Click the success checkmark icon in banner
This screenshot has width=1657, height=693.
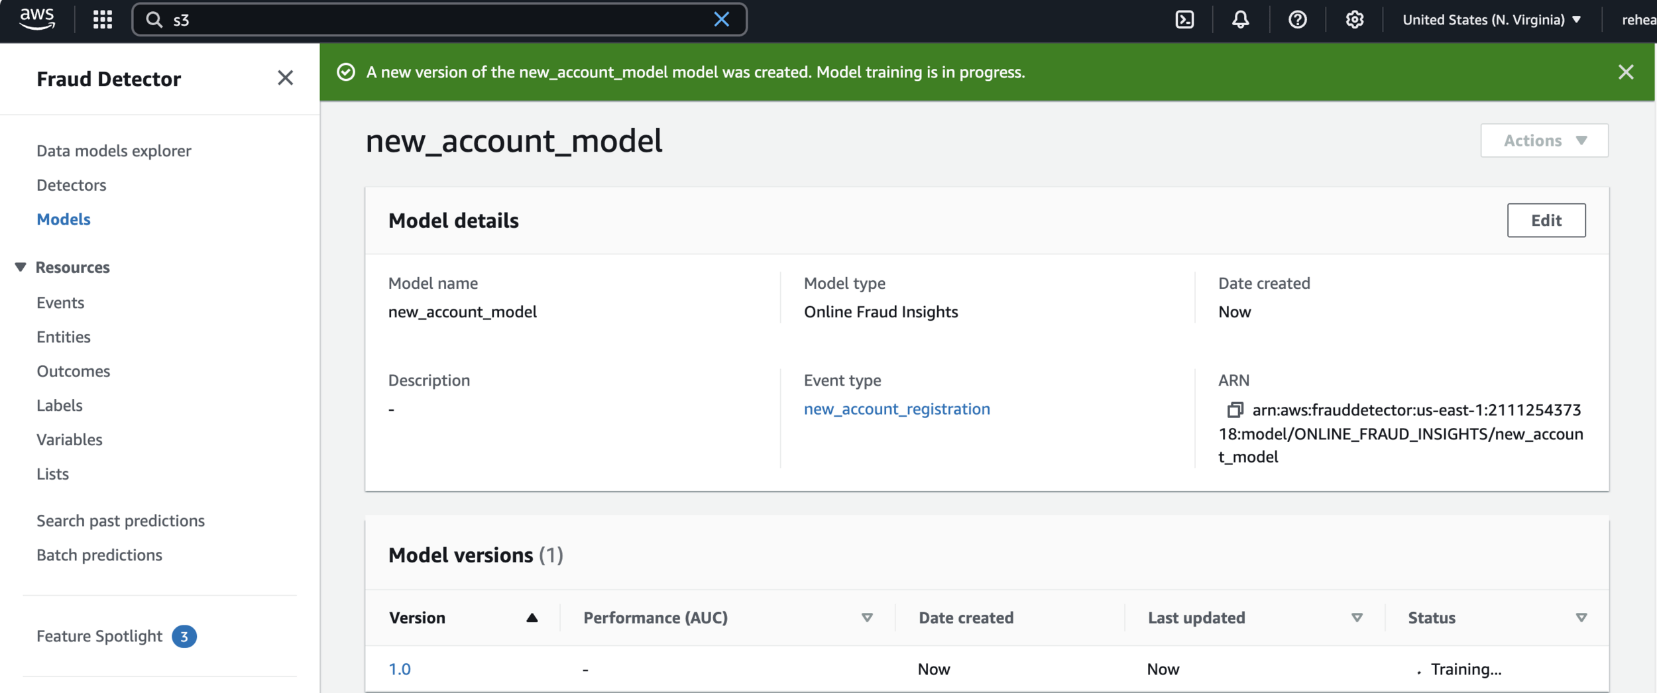(346, 72)
